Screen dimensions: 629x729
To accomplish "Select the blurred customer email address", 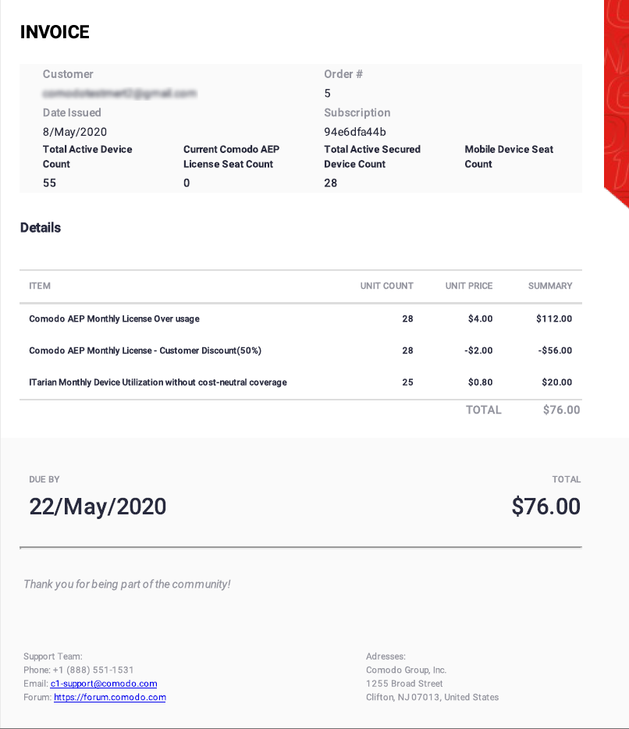I will click(119, 94).
